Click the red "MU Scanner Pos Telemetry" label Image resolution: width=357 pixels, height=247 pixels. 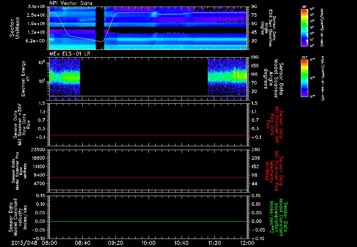(275, 171)
